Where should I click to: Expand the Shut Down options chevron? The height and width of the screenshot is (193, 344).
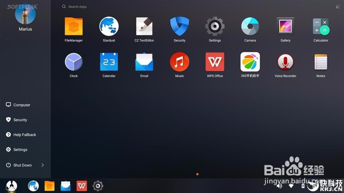pyautogui.click(x=43, y=165)
